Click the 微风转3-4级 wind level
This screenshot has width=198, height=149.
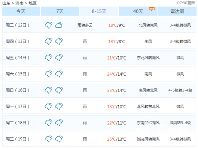[x=180, y=123]
